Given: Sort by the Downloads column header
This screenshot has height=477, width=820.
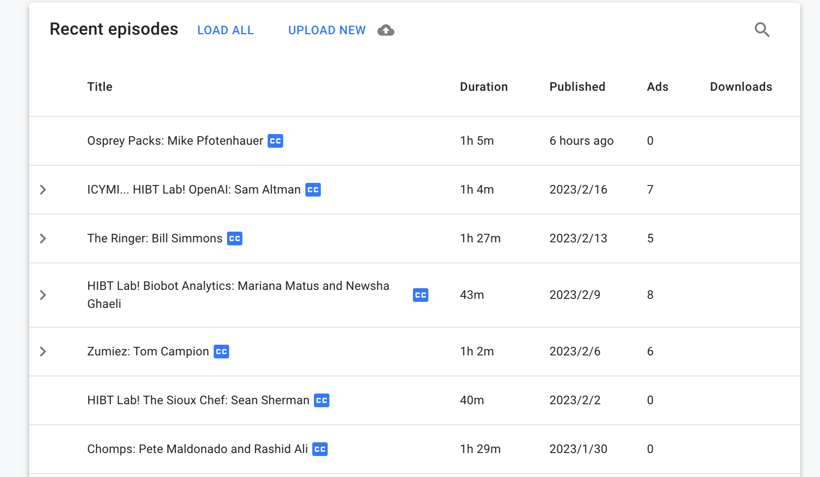Looking at the screenshot, I should 741,87.
